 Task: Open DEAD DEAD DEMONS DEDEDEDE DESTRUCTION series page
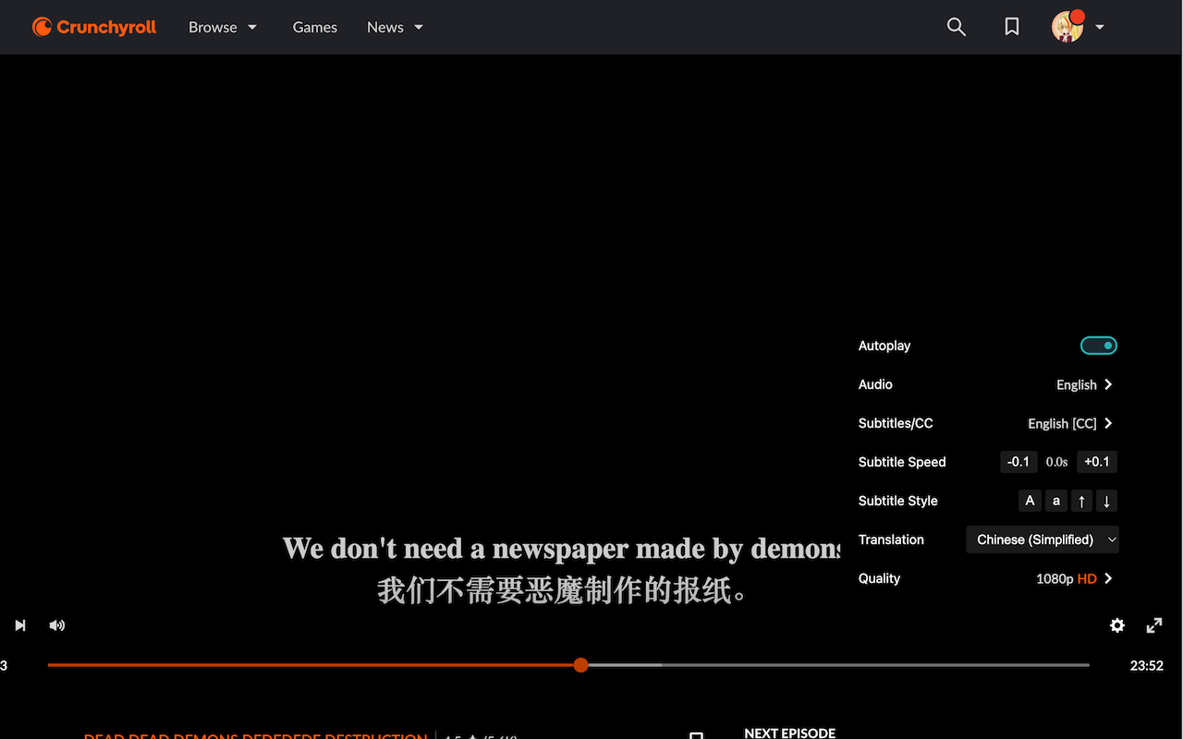coord(255,736)
